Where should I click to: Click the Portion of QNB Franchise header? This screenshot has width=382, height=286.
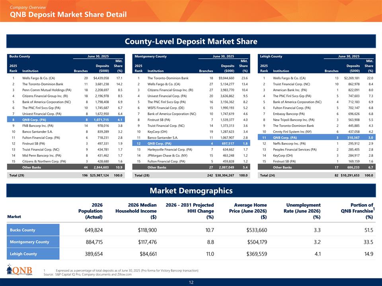(x=358, y=211)
